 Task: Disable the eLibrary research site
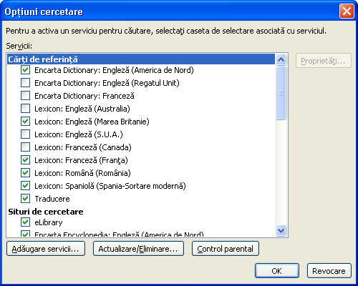click(x=25, y=222)
